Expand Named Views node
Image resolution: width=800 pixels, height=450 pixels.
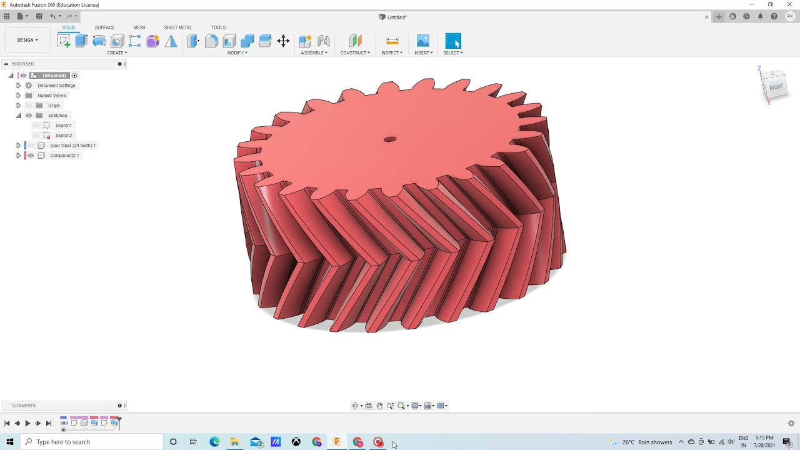[x=18, y=96]
